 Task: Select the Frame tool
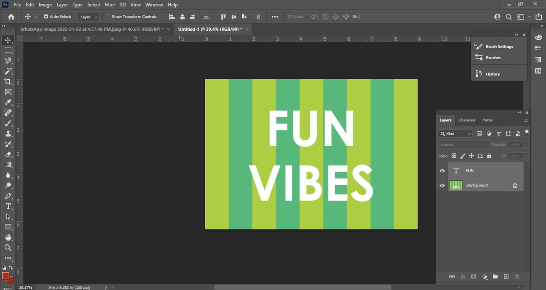point(8,92)
